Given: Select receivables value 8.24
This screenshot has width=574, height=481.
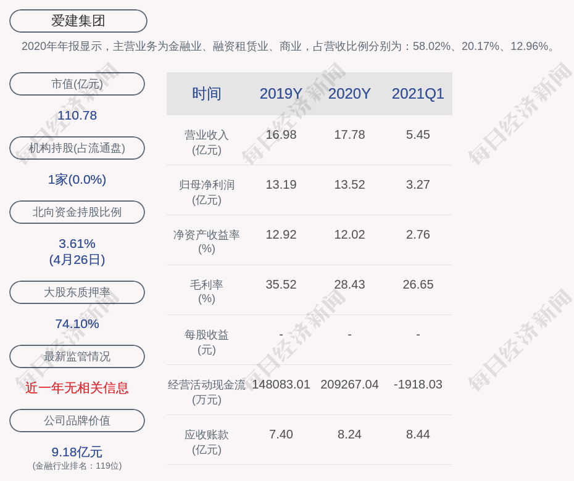Looking at the screenshot, I should (349, 435).
